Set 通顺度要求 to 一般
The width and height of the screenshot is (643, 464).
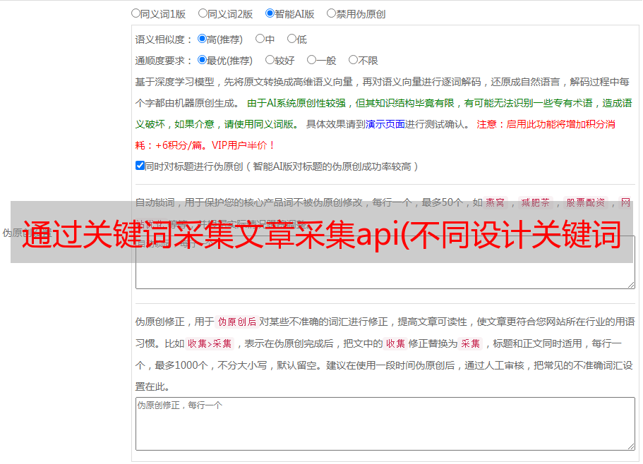click(312, 60)
